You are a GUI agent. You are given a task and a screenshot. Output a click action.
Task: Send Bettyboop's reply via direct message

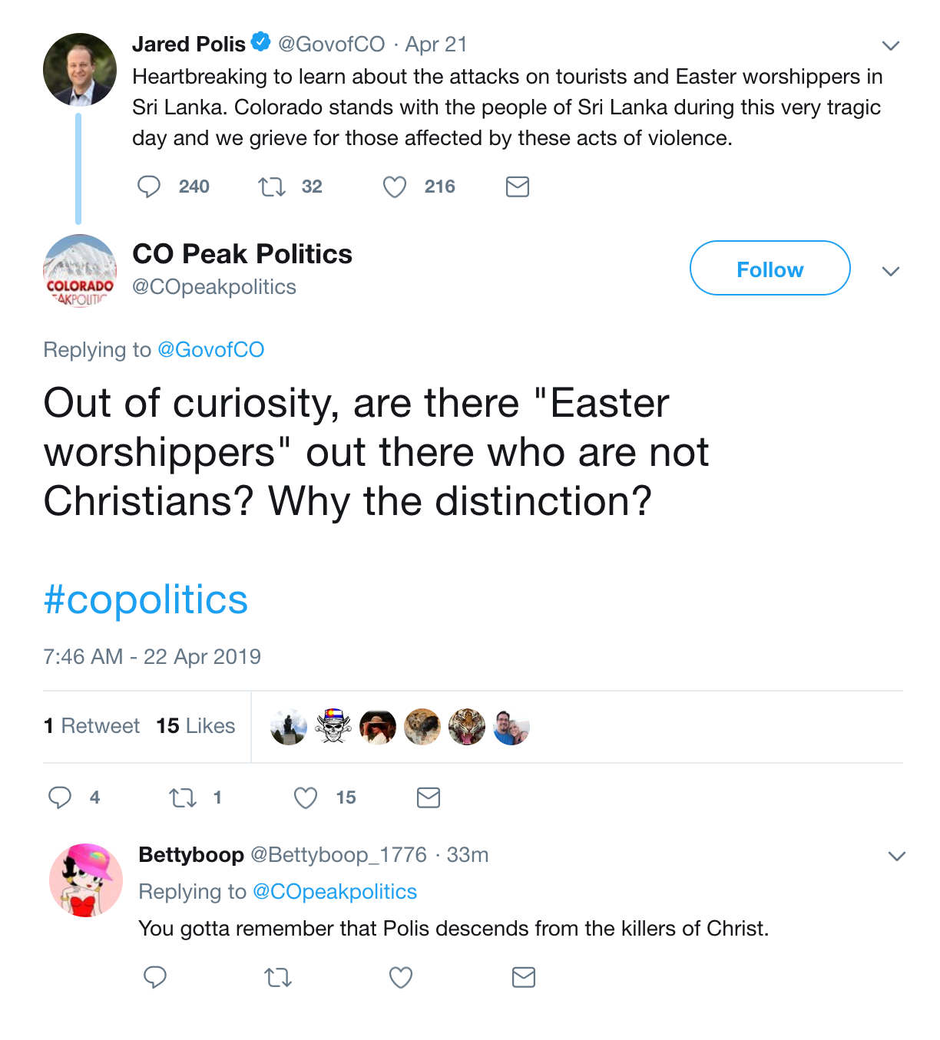(524, 977)
